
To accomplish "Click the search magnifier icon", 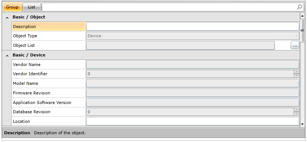I will (x=300, y=7).
